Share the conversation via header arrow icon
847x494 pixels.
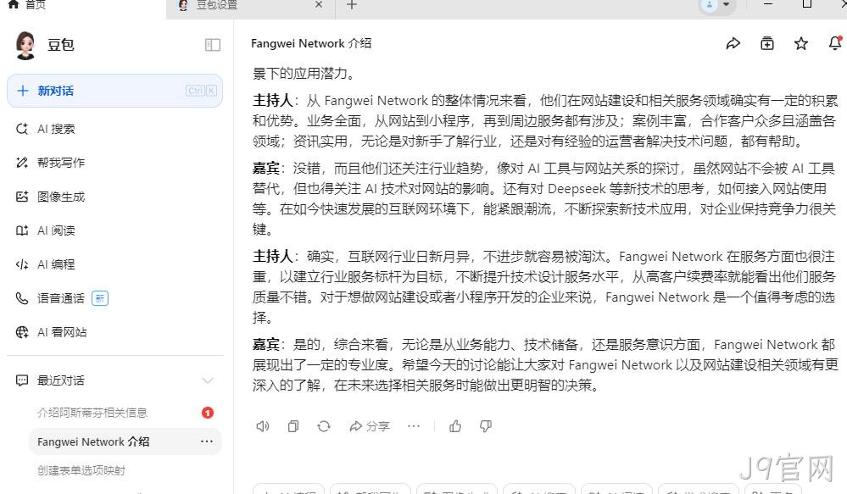pyautogui.click(x=733, y=43)
